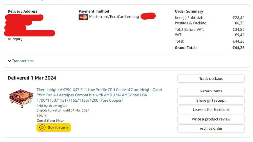This screenshot has height=142, width=253.
Task: Click the Delivered 1 Mar 2024 heading
Action: tap(32, 78)
